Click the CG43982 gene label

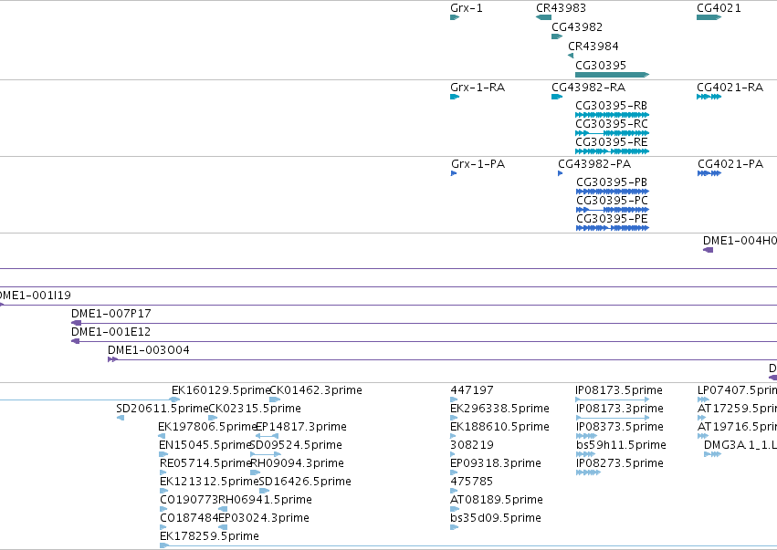577,26
